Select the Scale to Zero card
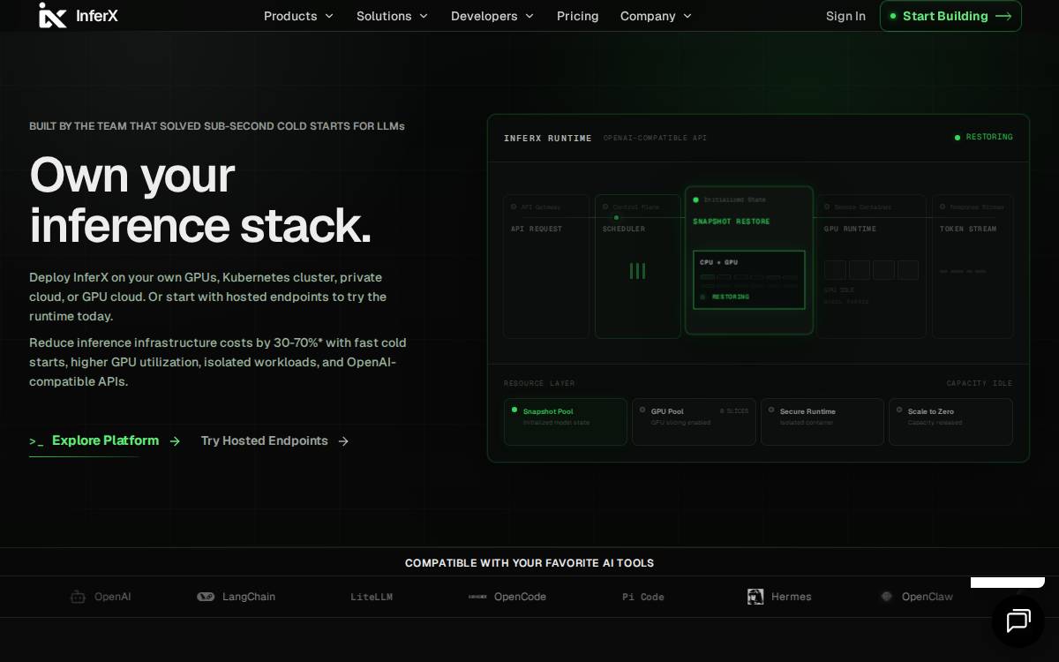The image size is (1059, 662). coord(950,422)
